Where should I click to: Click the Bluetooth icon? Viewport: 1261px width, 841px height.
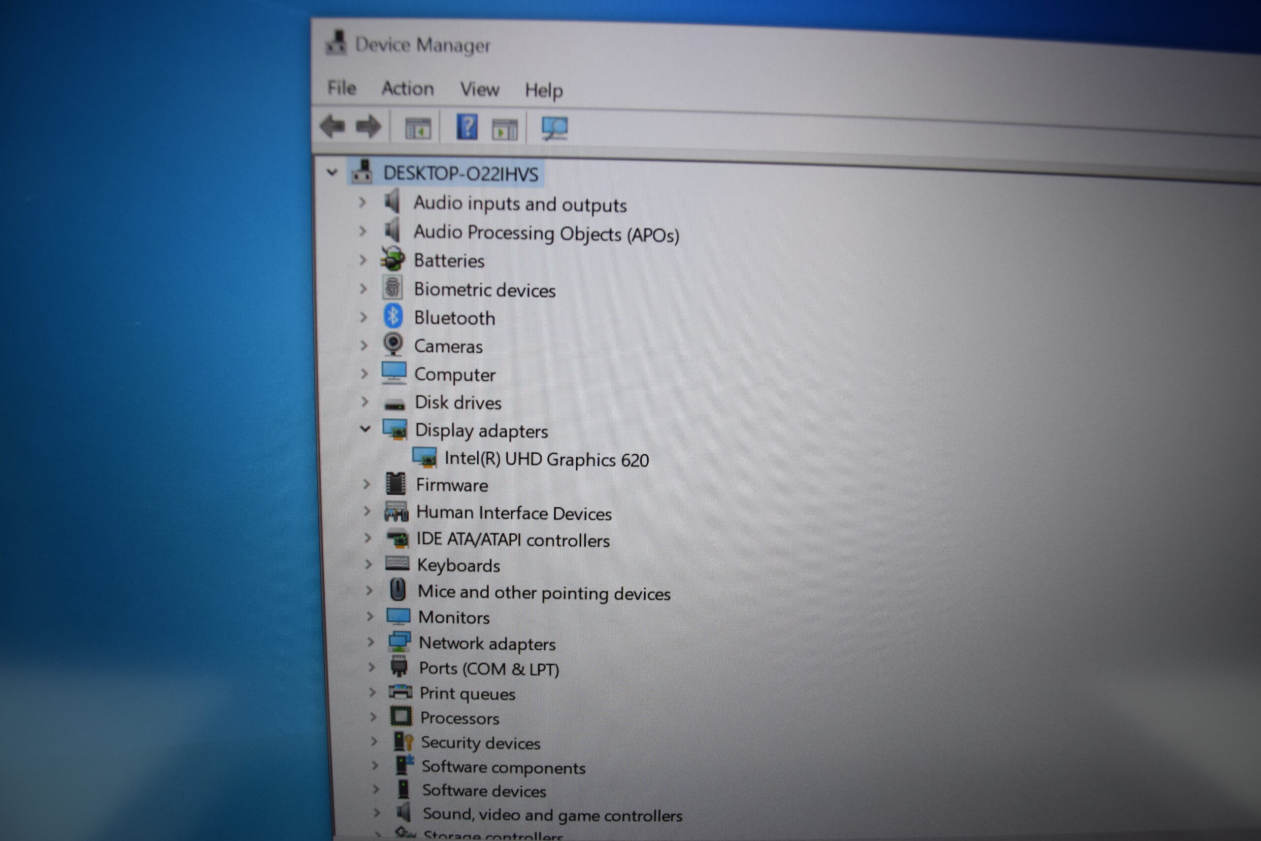393,316
